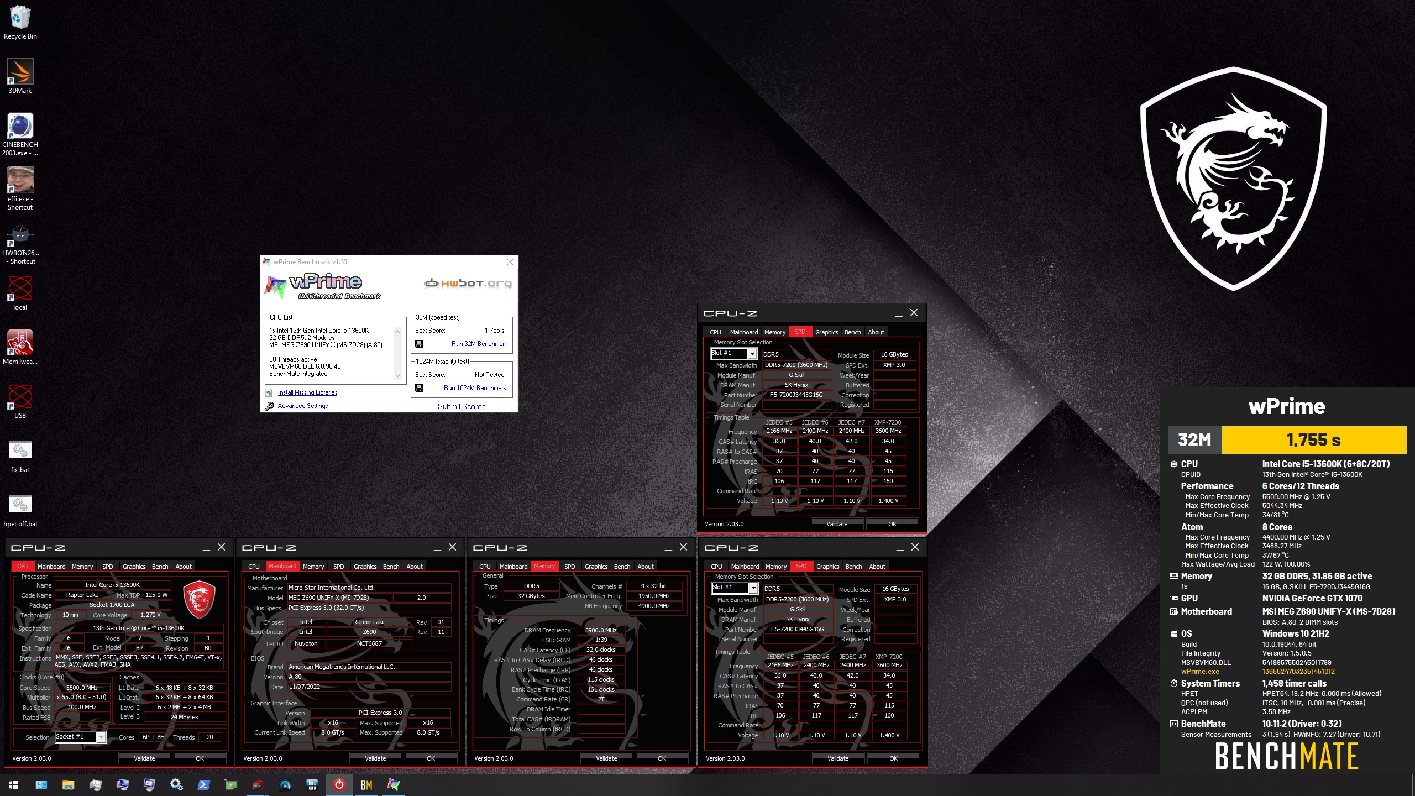
Task: Click the hwbot.org logo in wPrime
Action: (468, 284)
